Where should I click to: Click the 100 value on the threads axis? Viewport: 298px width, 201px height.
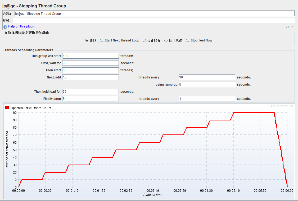14,113
